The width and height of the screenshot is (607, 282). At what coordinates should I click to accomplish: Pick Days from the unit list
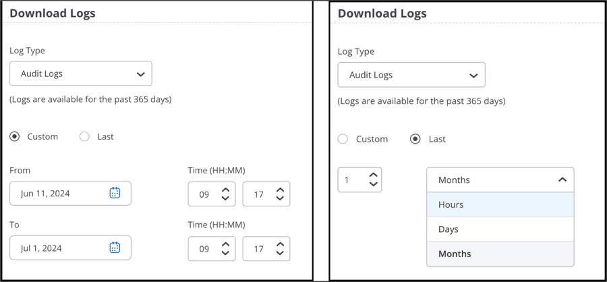point(500,229)
